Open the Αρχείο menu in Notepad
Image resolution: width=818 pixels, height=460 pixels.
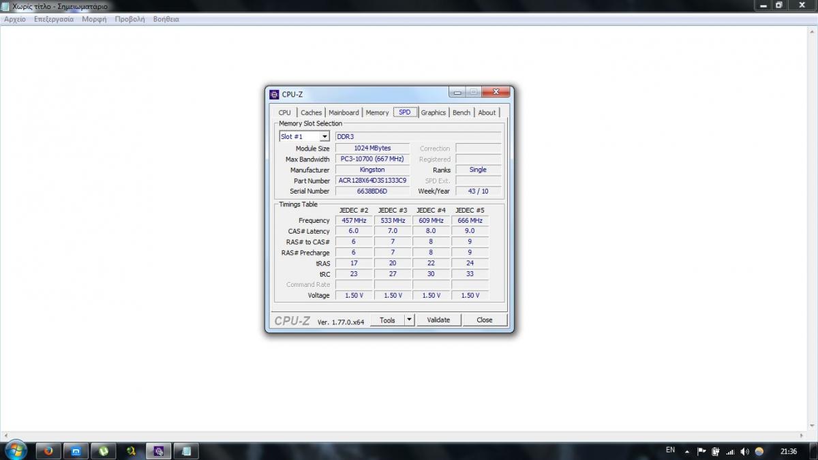[x=15, y=19]
